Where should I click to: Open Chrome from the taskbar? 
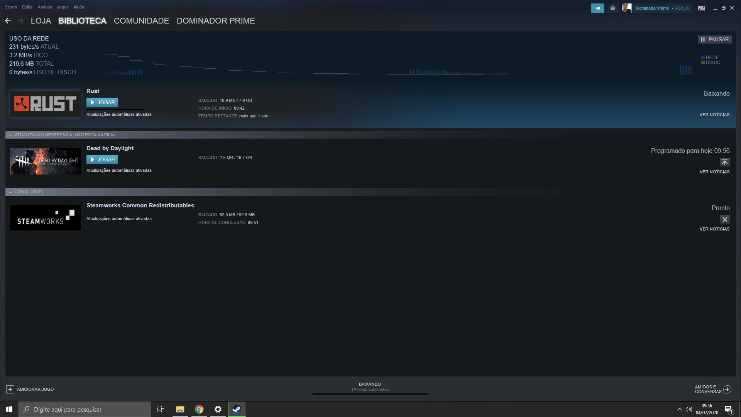(x=199, y=409)
